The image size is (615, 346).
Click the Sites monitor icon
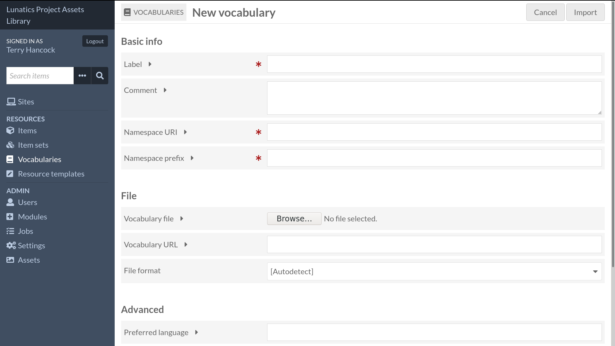[11, 102]
